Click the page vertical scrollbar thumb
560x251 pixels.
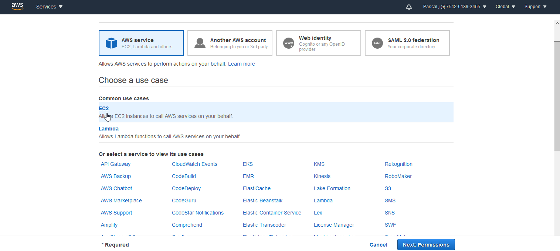click(557, 96)
